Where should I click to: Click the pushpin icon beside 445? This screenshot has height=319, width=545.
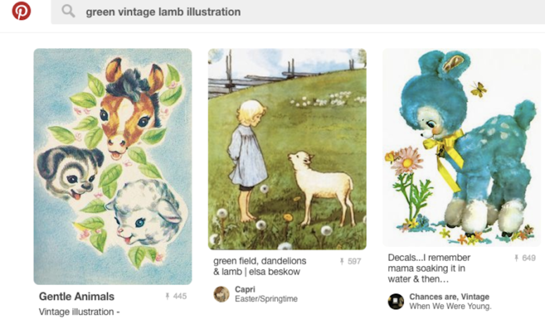(168, 296)
